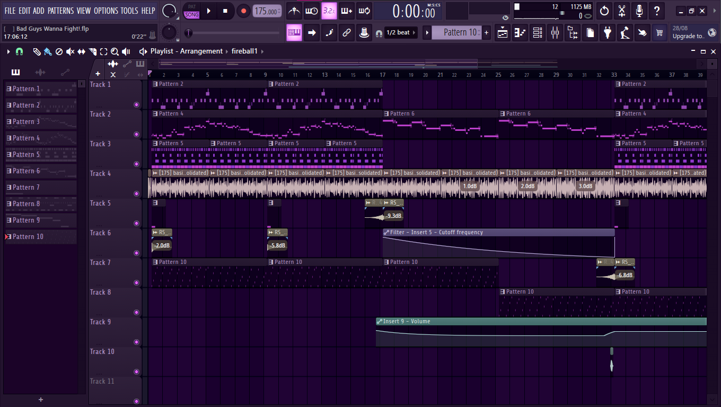Toggle the playlist snap magnet

point(20,51)
